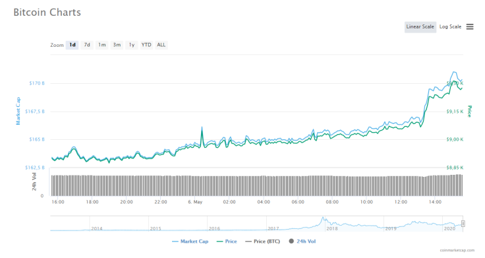
Task: Select the 1m zoom range
Action: (x=102, y=45)
